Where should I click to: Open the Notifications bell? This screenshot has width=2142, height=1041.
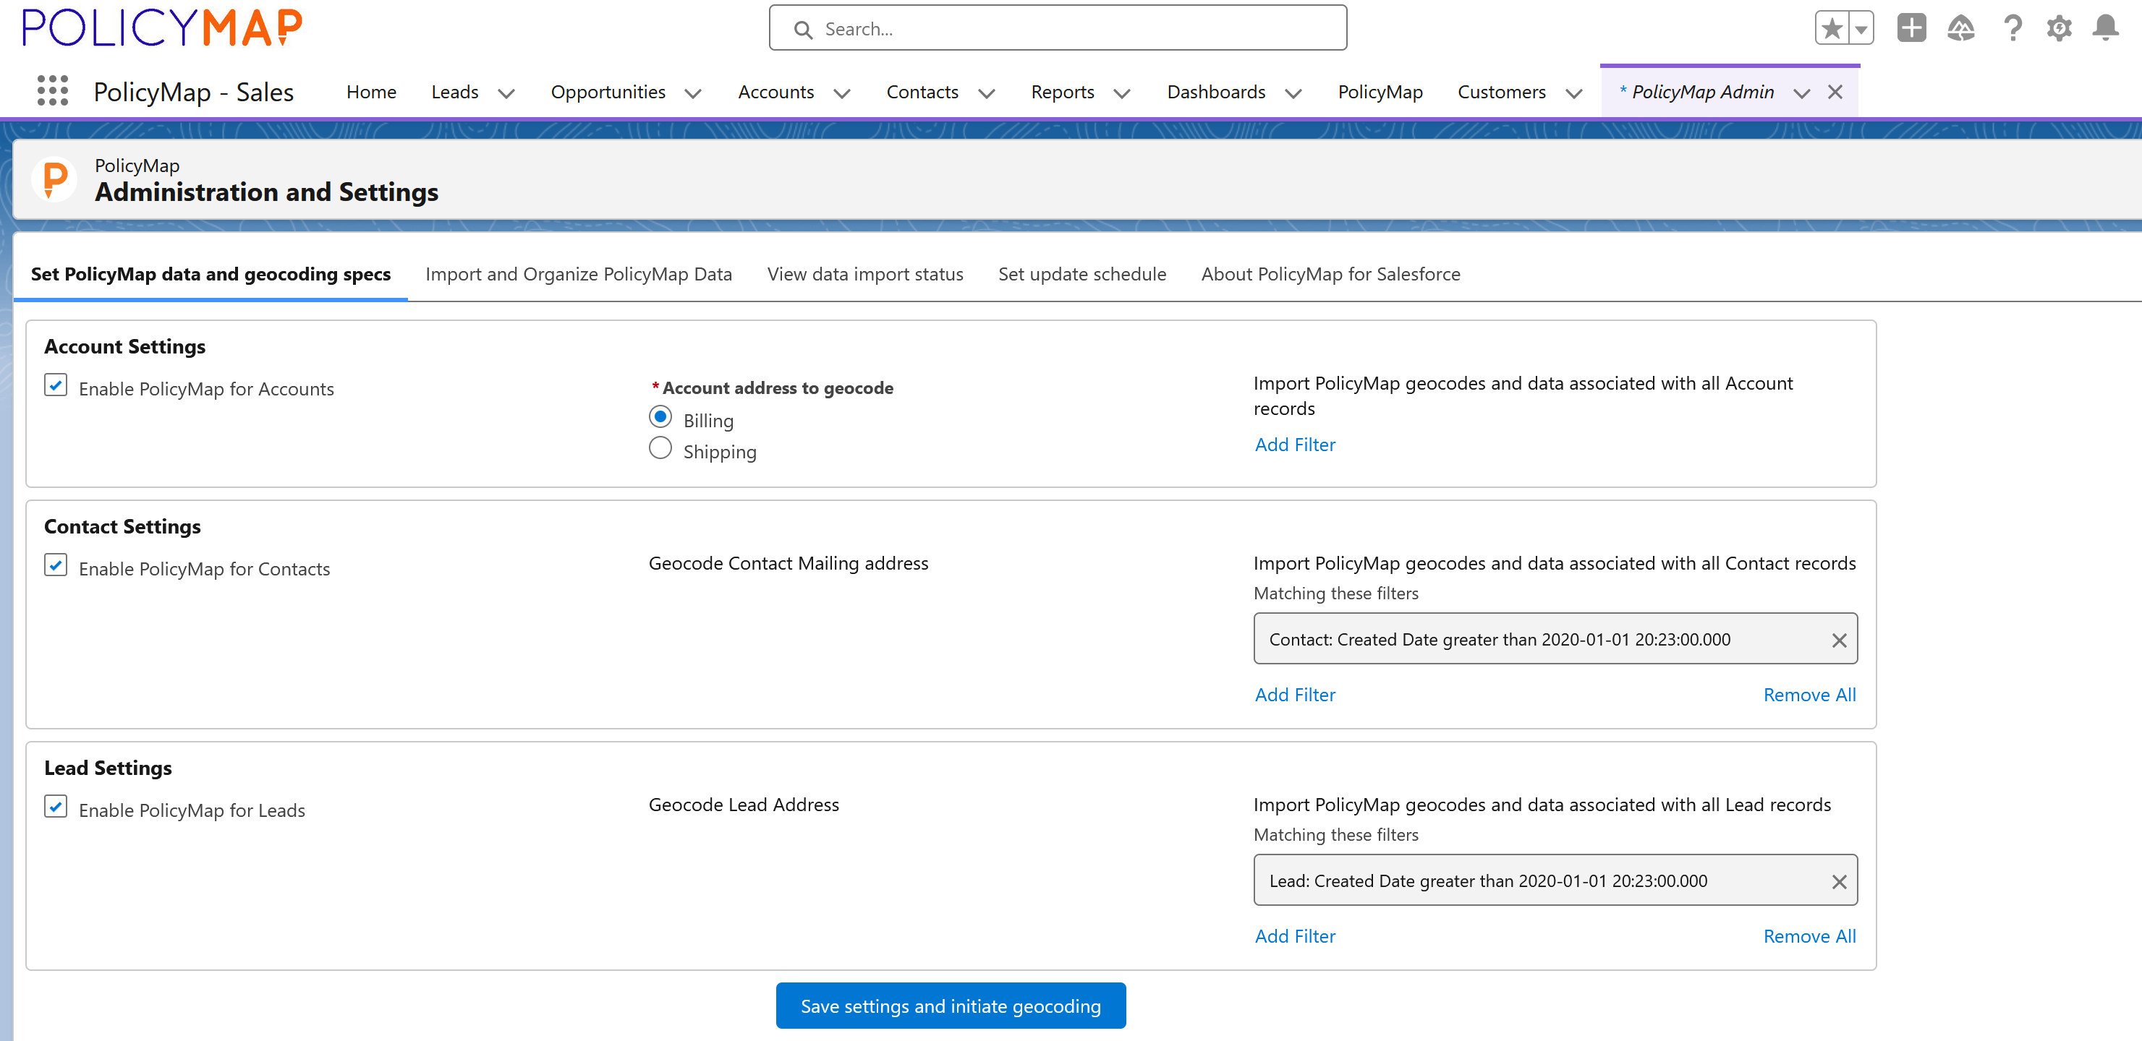(2105, 28)
